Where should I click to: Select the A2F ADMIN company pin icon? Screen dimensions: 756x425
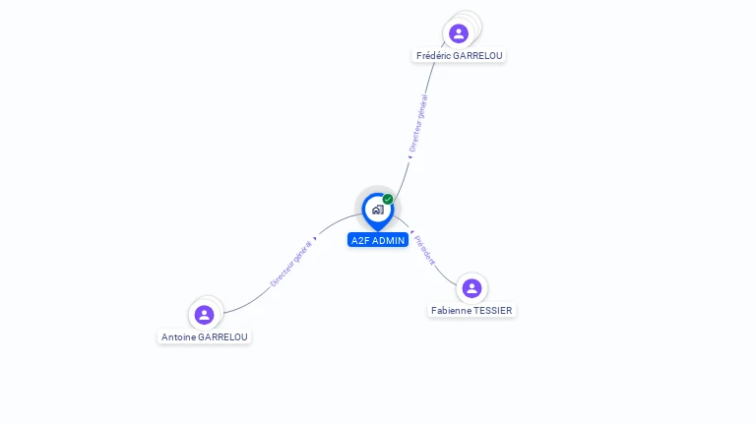pyautogui.click(x=378, y=212)
